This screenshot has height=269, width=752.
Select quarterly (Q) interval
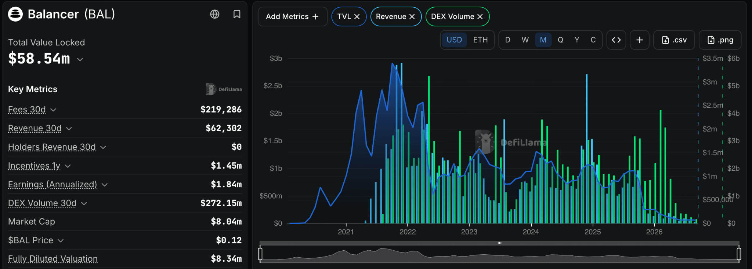[x=561, y=40]
